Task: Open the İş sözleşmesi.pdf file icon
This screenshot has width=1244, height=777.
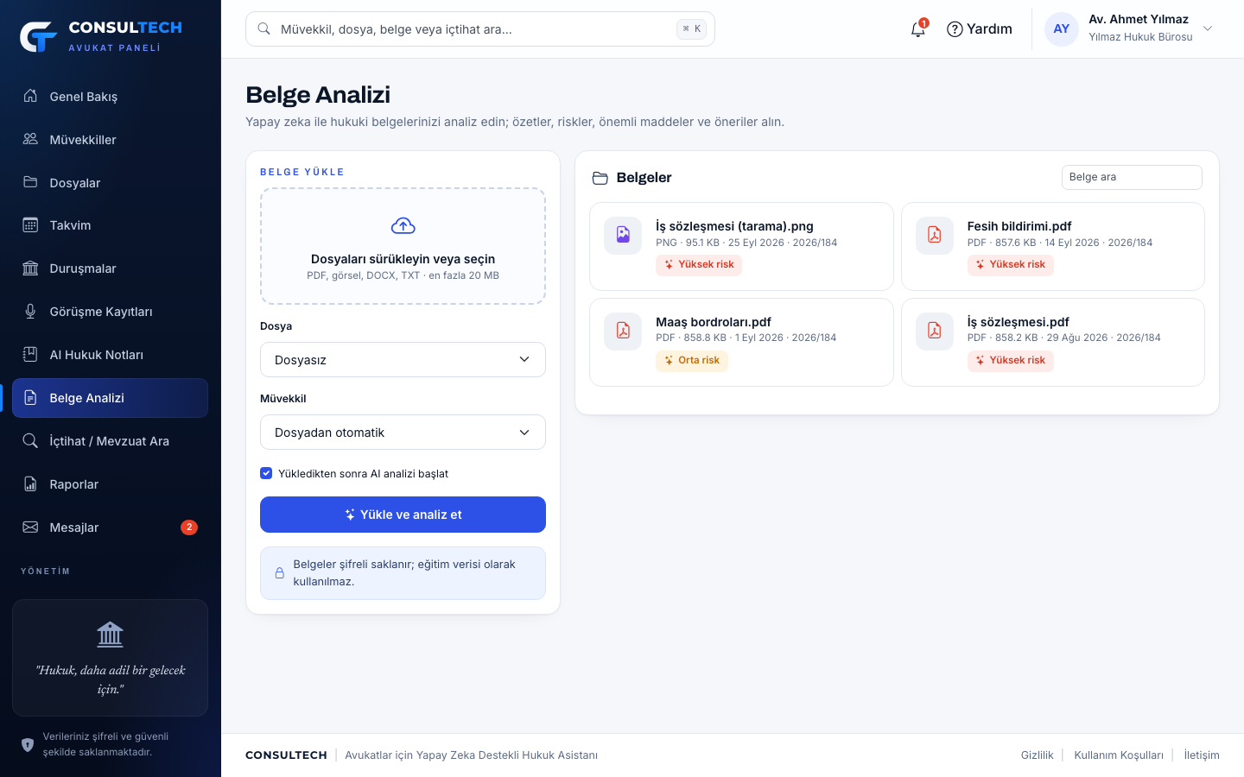Action: [x=935, y=331]
